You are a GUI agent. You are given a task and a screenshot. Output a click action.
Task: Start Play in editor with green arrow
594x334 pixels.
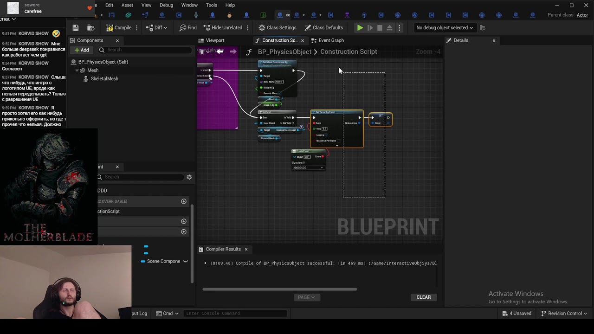360,28
